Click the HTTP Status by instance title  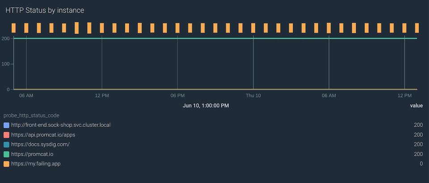45,10
